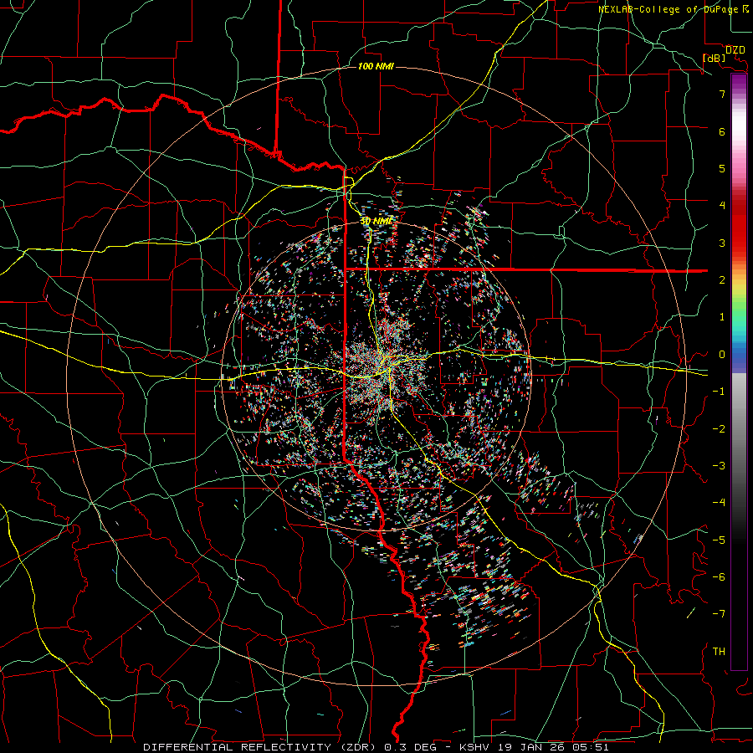Click the -4 dB scale value
This screenshot has width=753, height=753.
click(719, 503)
